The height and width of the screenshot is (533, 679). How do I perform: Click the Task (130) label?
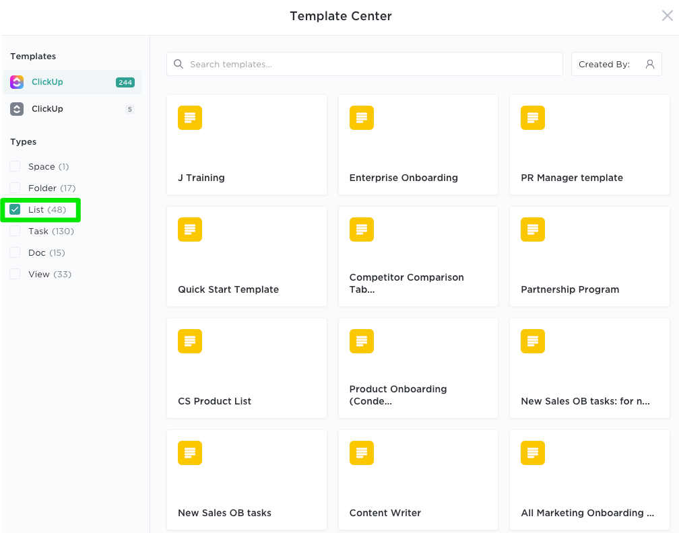pyautogui.click(x=51, y=231)
